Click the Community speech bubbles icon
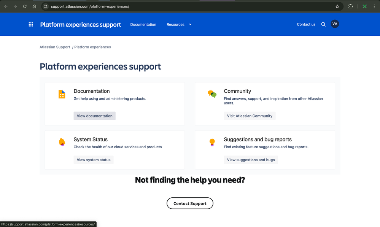The width and height of the screenshot is (380, 227). 212,94
